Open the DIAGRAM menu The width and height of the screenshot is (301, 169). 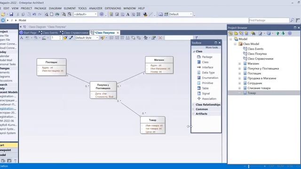[x=55, y=8]
